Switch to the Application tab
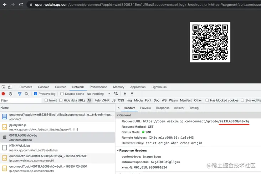The image size is (261, 174). (x=138, y=87)
